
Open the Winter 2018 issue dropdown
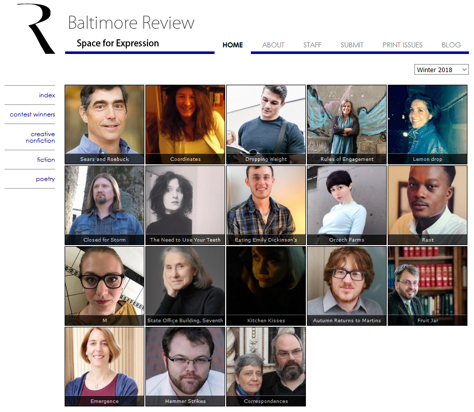(x=441, y=70)
